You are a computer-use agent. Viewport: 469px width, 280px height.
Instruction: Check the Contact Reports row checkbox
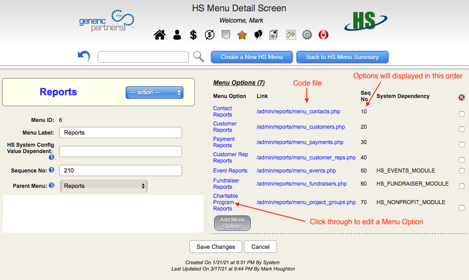pos(462,114)
